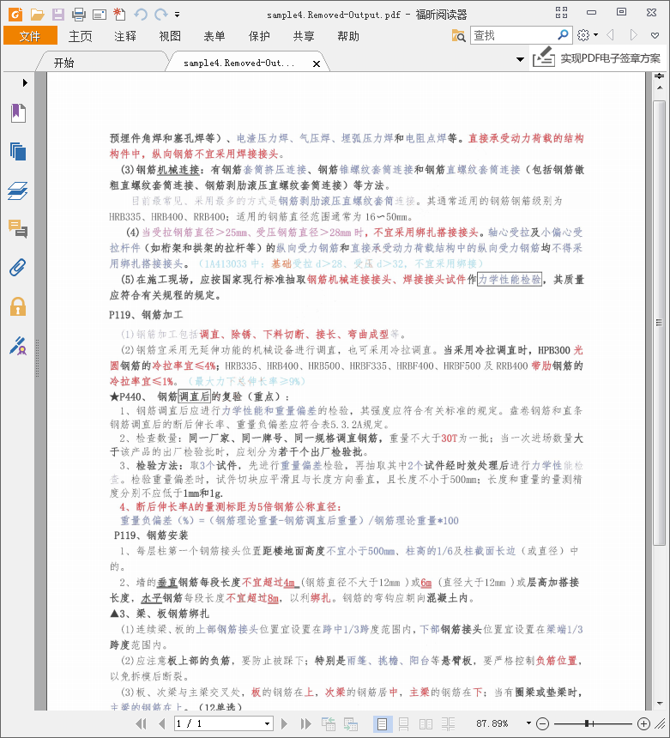Click the zoom out minus button

pyautogui.click(x=542, y=723)
